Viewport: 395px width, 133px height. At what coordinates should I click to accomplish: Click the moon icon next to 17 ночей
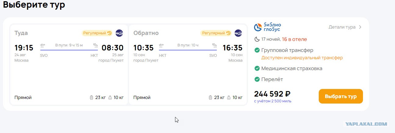click(257, 39)
